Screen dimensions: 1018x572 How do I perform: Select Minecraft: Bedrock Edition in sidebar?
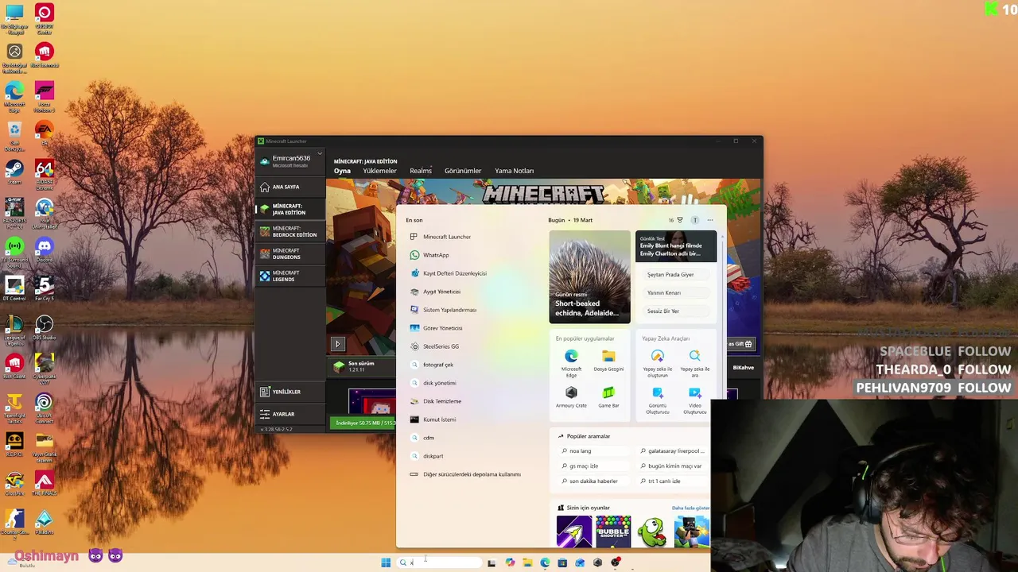point(291,231)
